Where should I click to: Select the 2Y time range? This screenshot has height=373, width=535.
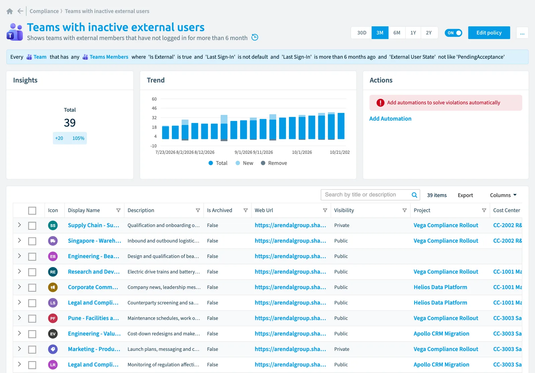pos(429,33)
